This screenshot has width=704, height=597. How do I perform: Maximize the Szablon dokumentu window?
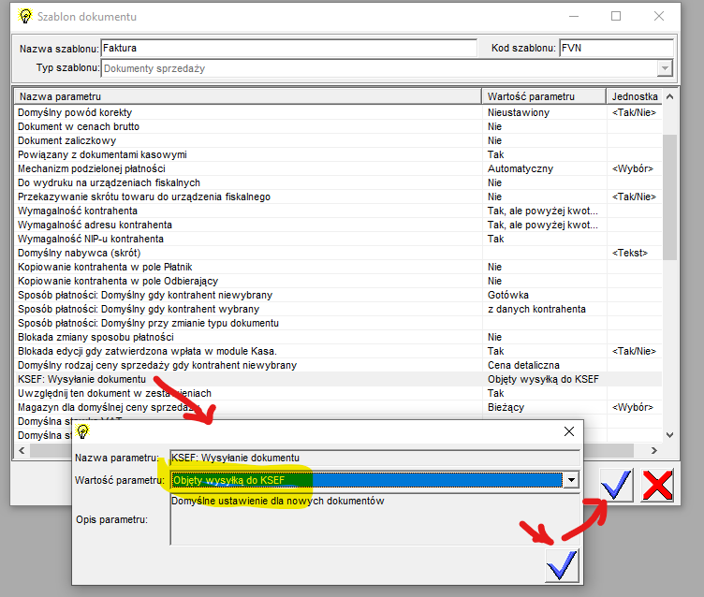coord(616,16)
